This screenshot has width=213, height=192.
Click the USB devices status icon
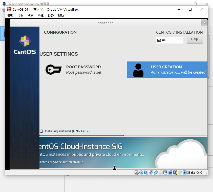pos(156,173)
